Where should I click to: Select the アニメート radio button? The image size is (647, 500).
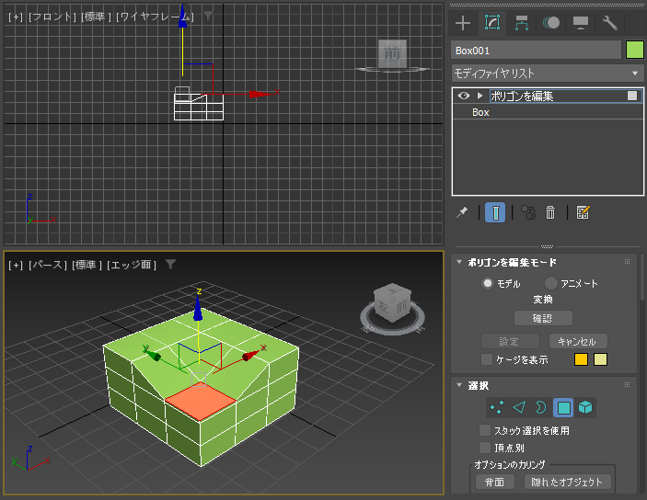click(x=551, y=283)
